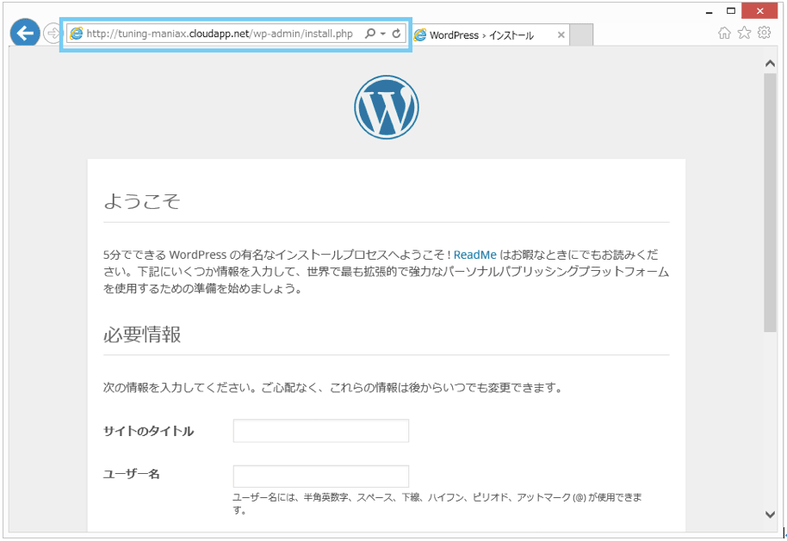The height and width of the screenshot is (541, 787).
Task: Open Favorites star icon
Action: [744, 33]
